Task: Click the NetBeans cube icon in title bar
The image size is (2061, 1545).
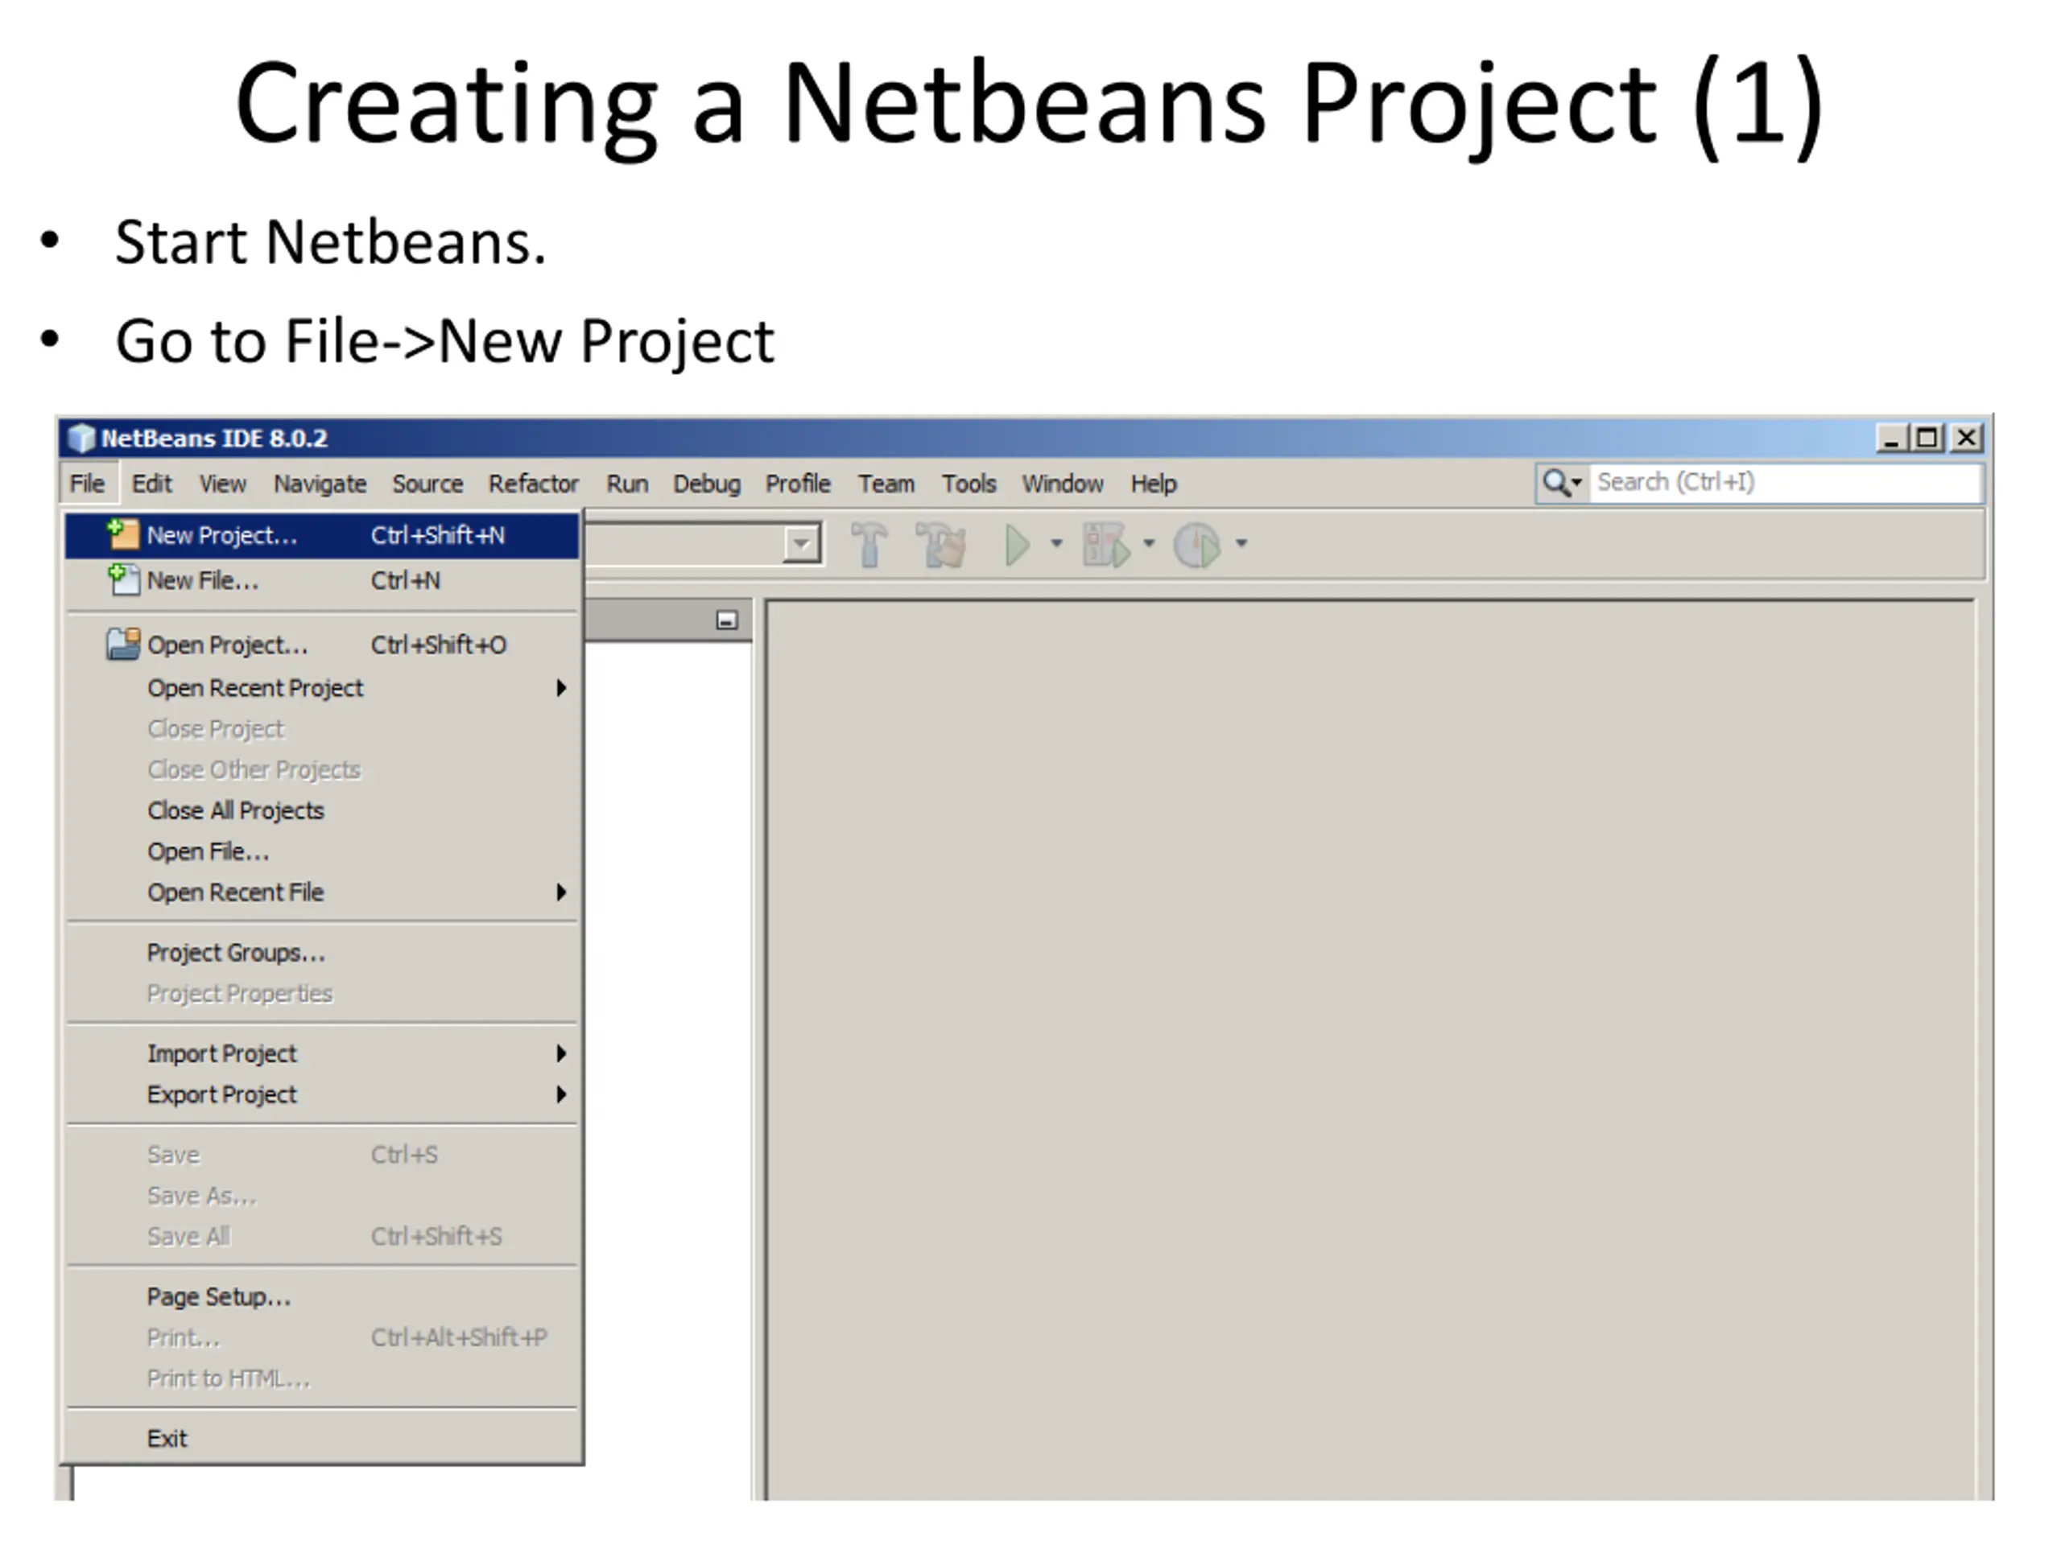Action: (x=81, y=438)
